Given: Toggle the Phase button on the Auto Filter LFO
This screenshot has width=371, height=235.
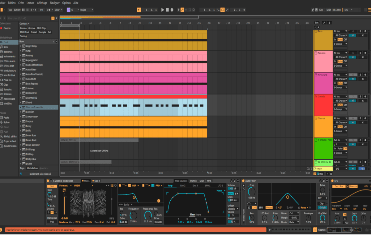Looking at the screenshot, I should pyautogui.click(x=269, y=207).
